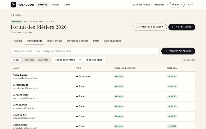
Task: Click the 21:08 entry time badge
Action: [172, 87]
